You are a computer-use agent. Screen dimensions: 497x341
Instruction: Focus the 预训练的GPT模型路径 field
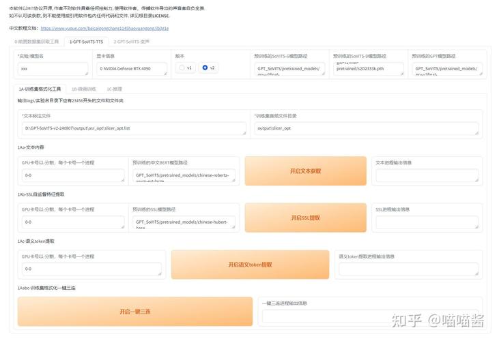point(447,69)
